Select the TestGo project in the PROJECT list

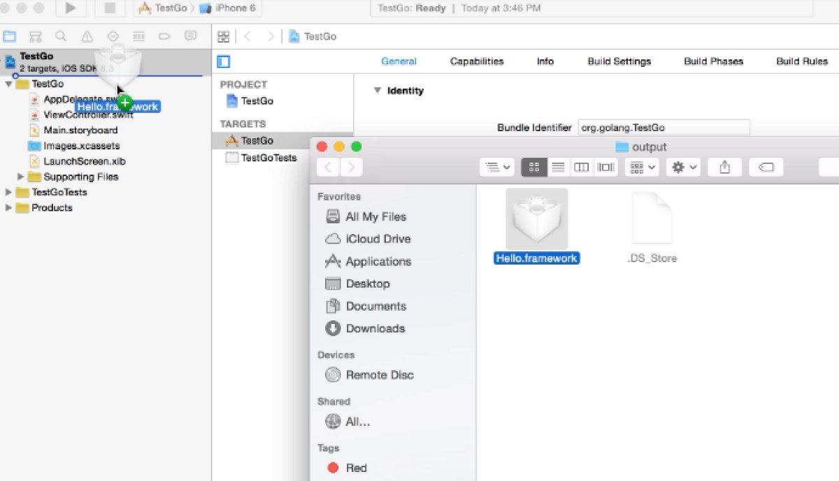pyautogui.click(x=250, y=101)
